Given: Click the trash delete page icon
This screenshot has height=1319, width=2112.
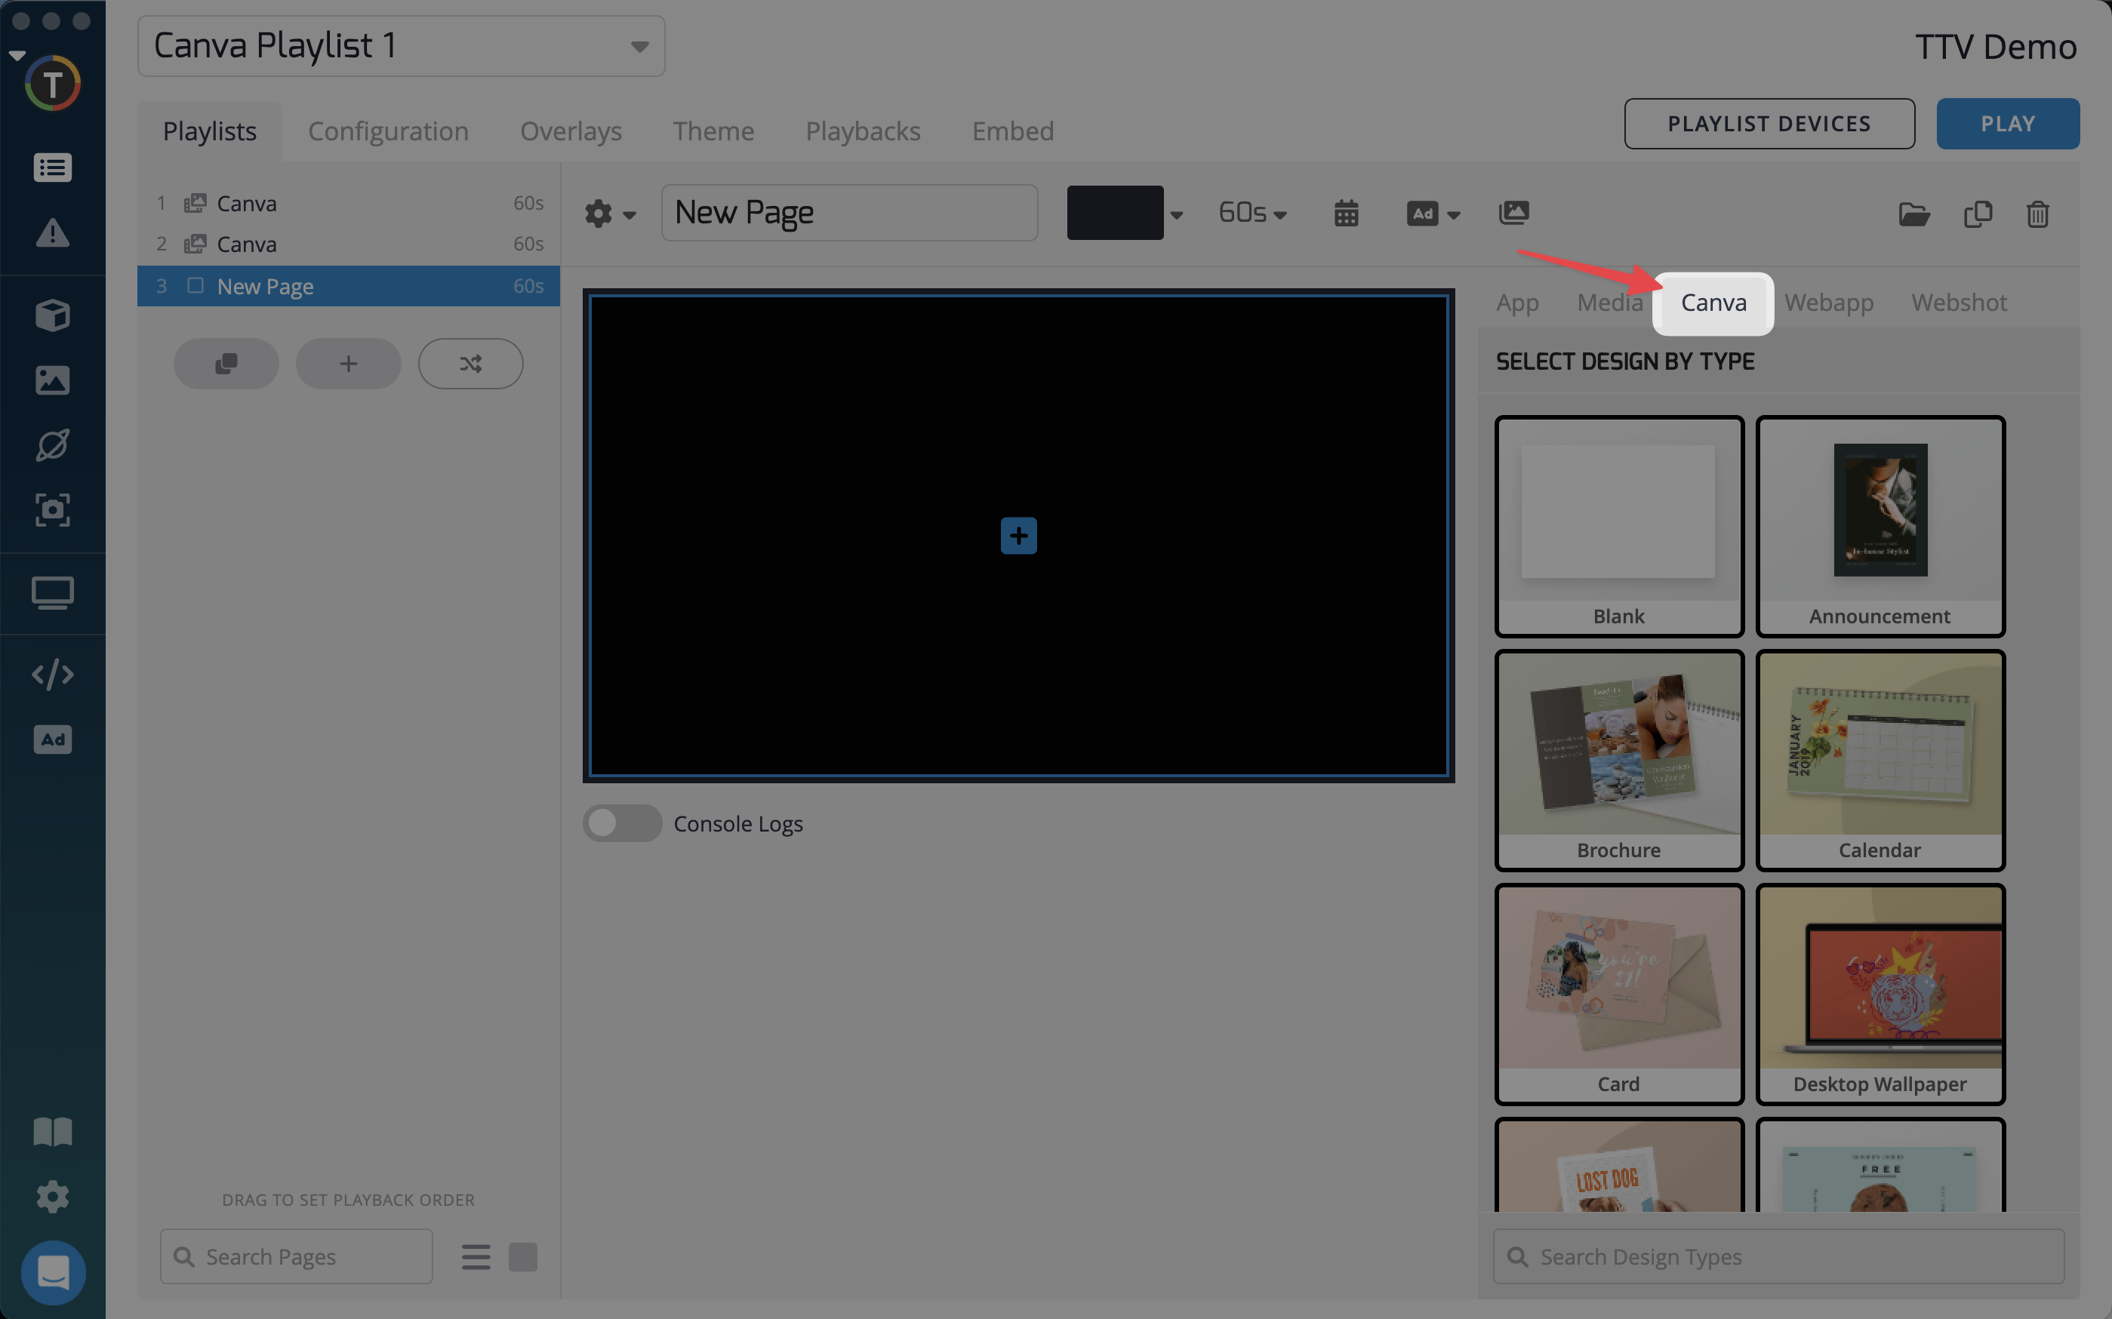Looking at the screenshot, I should pyautogui.click(x=2037, y=214).
